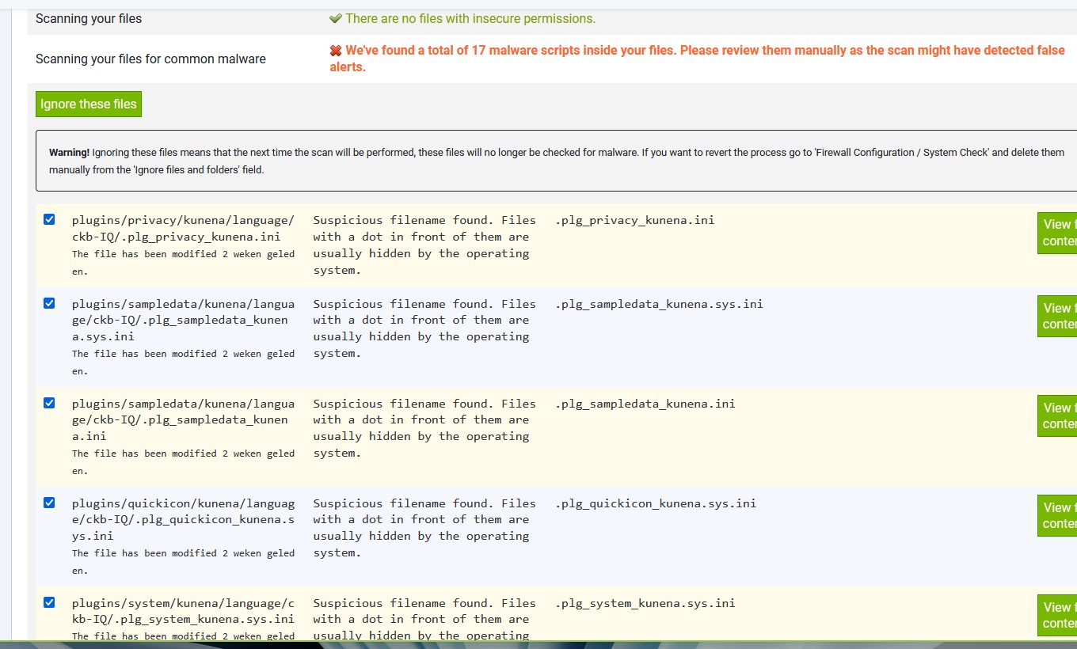Select the 'Scanning your files' row label

coord(89,18)
